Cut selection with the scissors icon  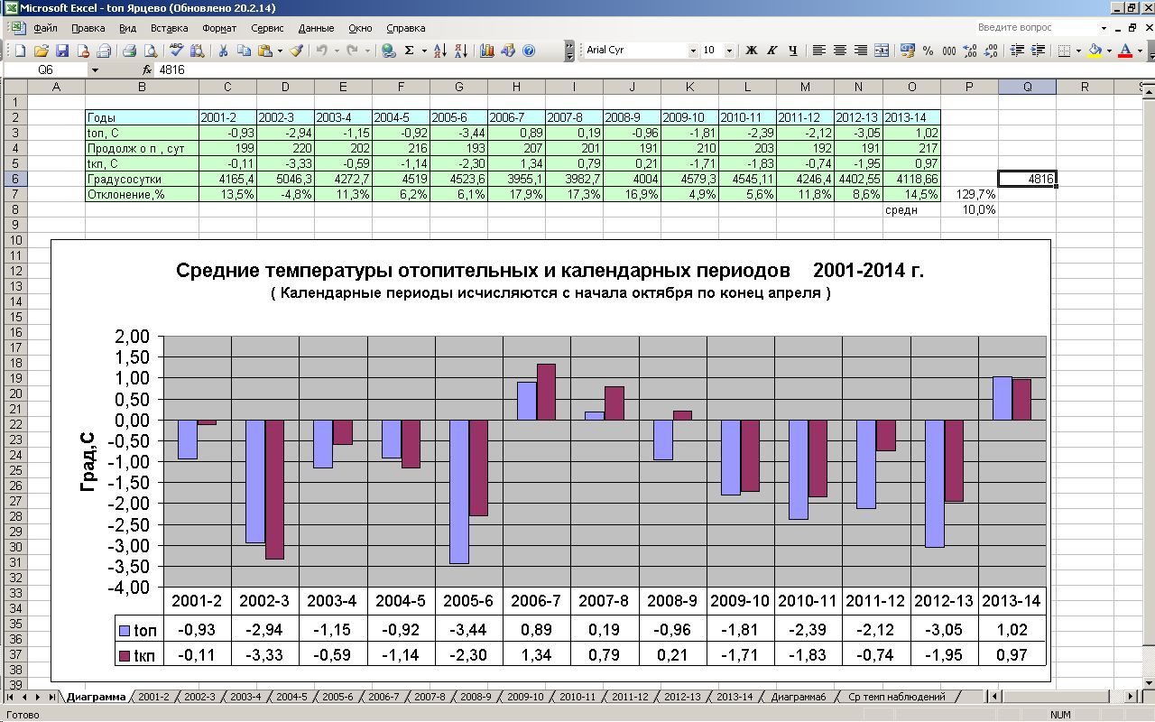tap(221, 51)
